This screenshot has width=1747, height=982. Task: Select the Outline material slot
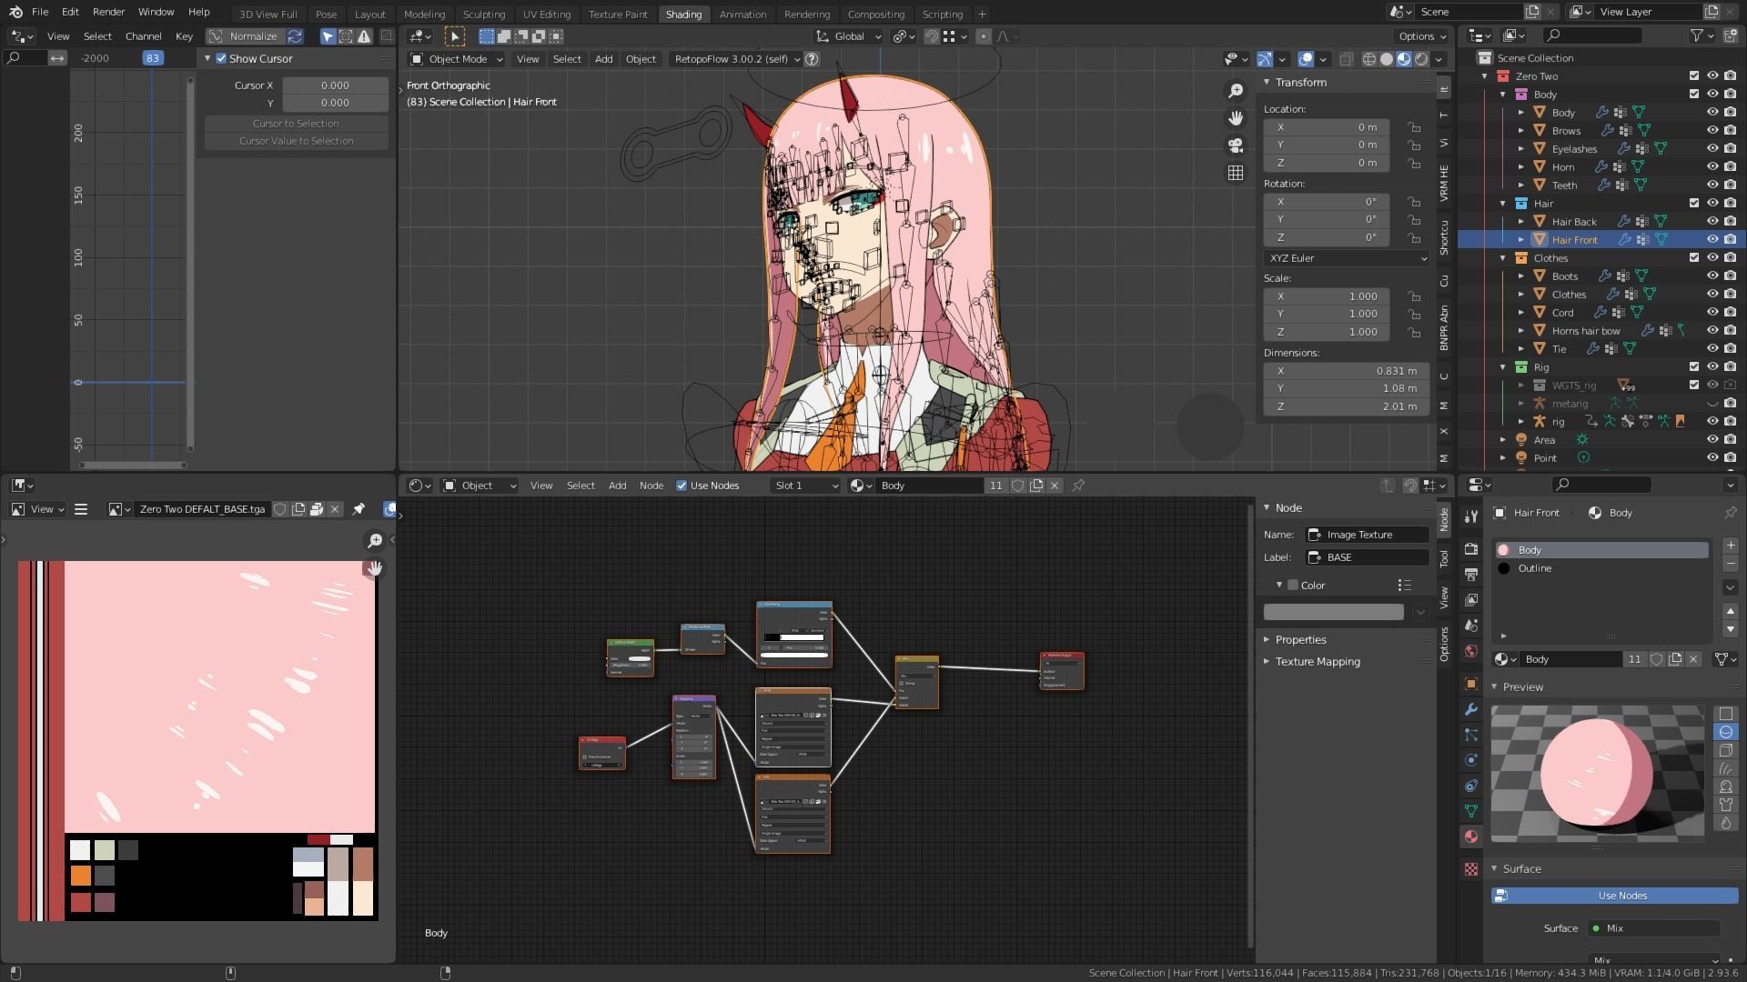1601,568
